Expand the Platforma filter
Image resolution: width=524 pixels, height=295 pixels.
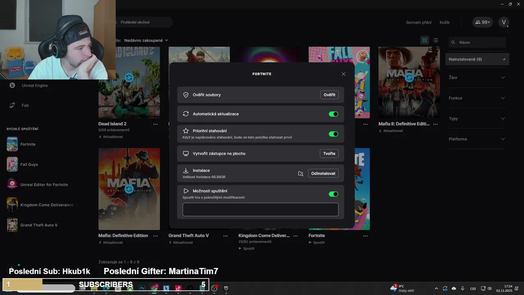coord(477,139)
